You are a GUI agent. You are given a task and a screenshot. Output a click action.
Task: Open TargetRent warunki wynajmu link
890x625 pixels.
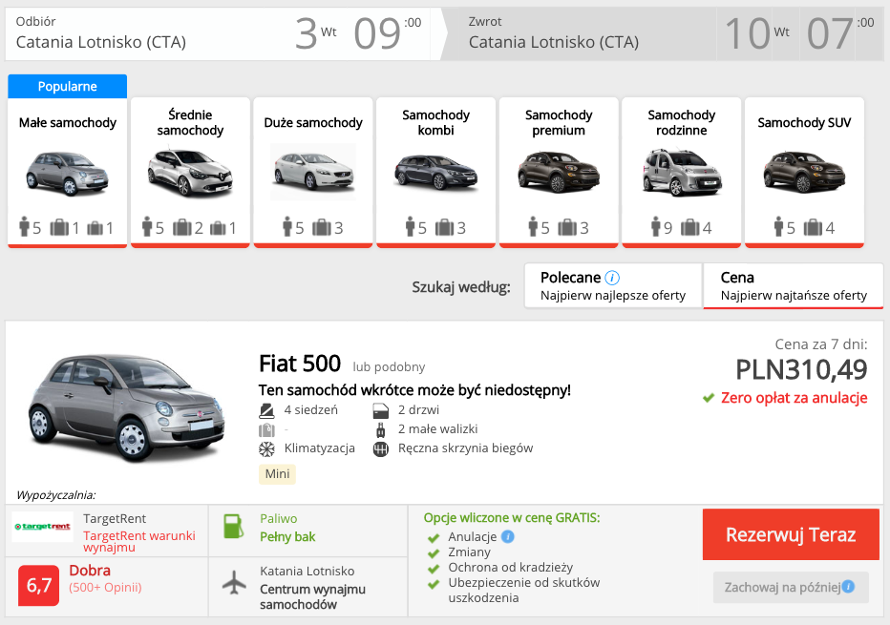point(139,541)
